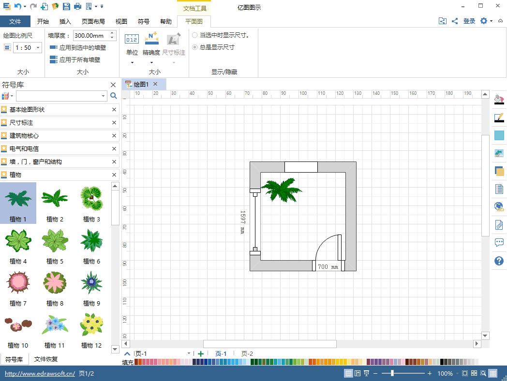
Task: Select the 单位 (Units) tool in ribbon
Action: pyautogui.click(x=132, y=44)
